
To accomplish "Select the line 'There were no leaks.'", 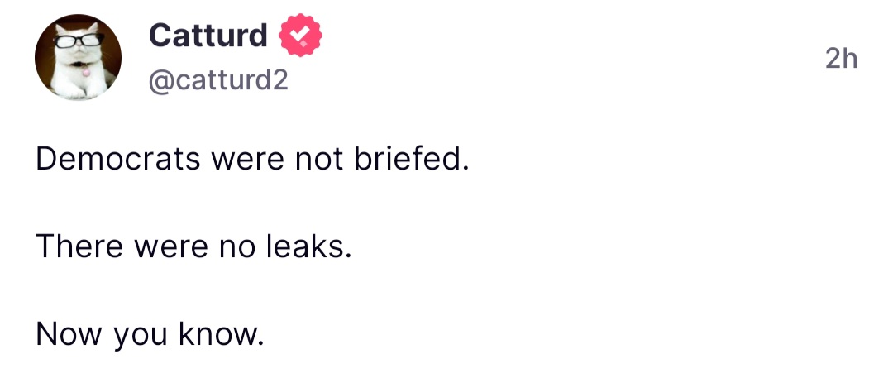I will (x=193, y=246).
